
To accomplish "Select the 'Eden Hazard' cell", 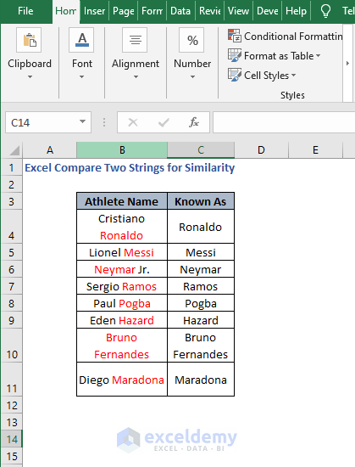I will [x=122, y=320].
